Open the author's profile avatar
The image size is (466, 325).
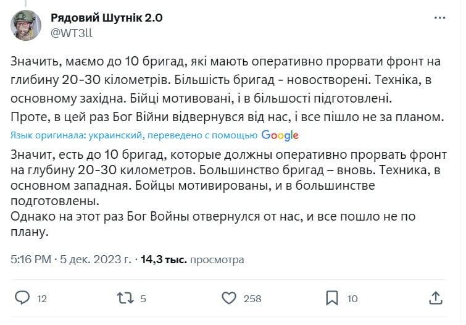[x=26, y=24]
